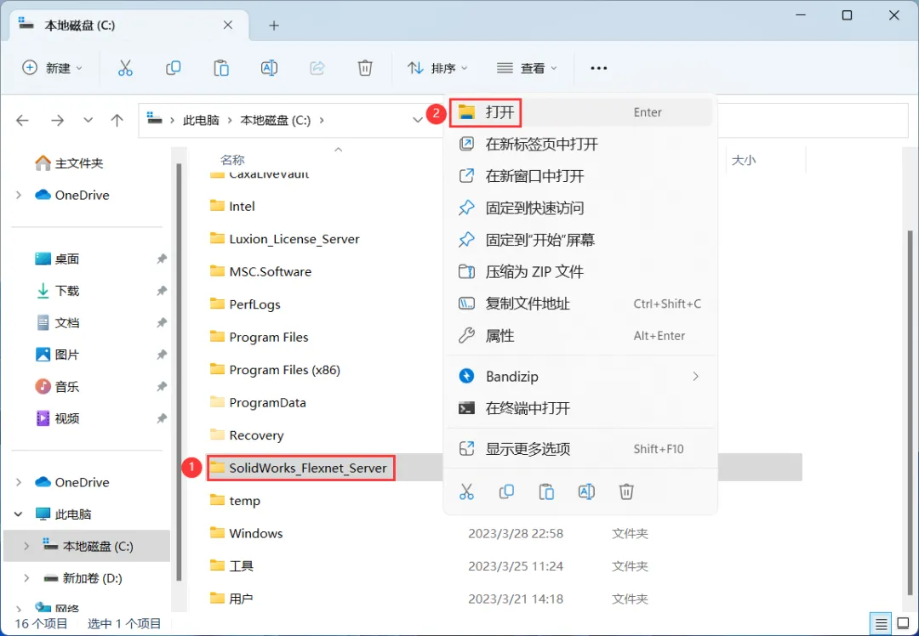This screenshot has width=919, height=636.
Task: Collapse the 此电脑 tree node
Action: point(19,514)
